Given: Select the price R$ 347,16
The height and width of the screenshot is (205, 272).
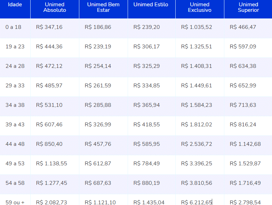Looking at the screenshot, I should coord(49,27).
